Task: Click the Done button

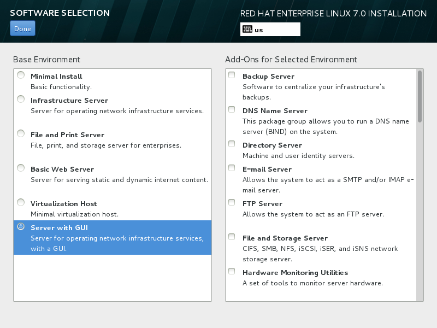Action: 22,28
